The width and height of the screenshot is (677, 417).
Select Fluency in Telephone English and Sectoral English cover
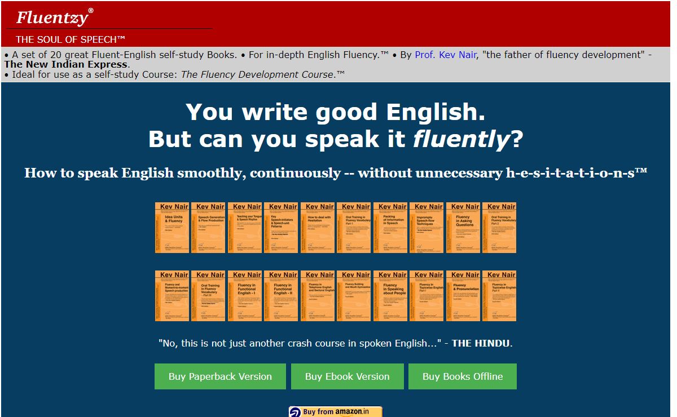pos(318,296)
